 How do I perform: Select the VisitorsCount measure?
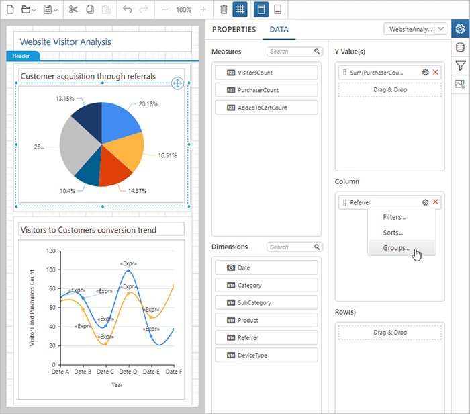coord(266,73)
